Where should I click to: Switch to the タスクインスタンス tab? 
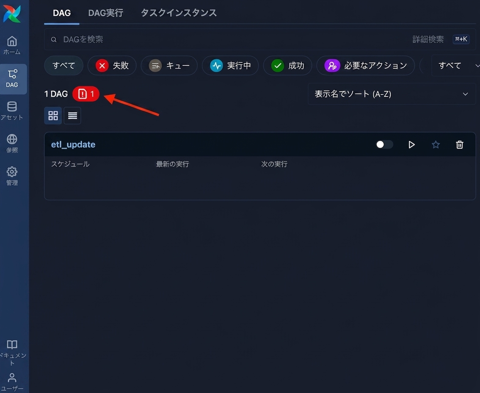[179, 13]
